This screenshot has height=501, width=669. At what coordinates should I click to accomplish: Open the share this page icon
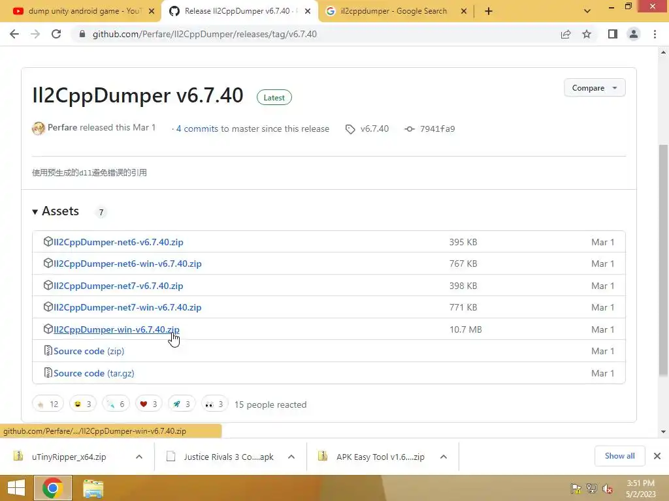(566, 34)
